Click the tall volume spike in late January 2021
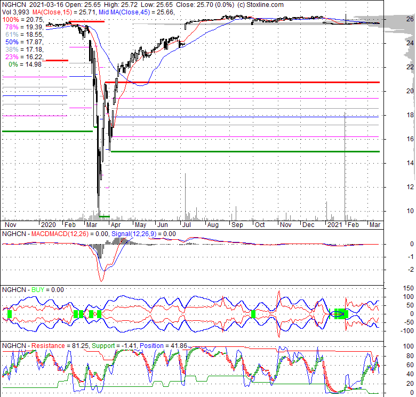The image size is (416, 397). tap(345, 166)
